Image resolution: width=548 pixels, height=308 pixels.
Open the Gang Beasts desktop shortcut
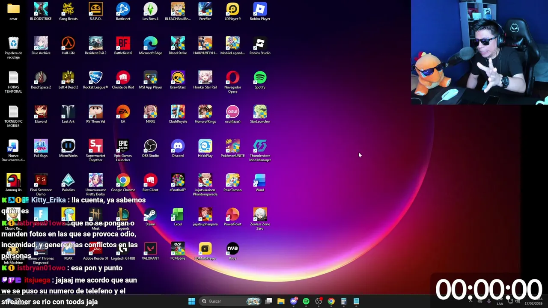pos(68,12)
